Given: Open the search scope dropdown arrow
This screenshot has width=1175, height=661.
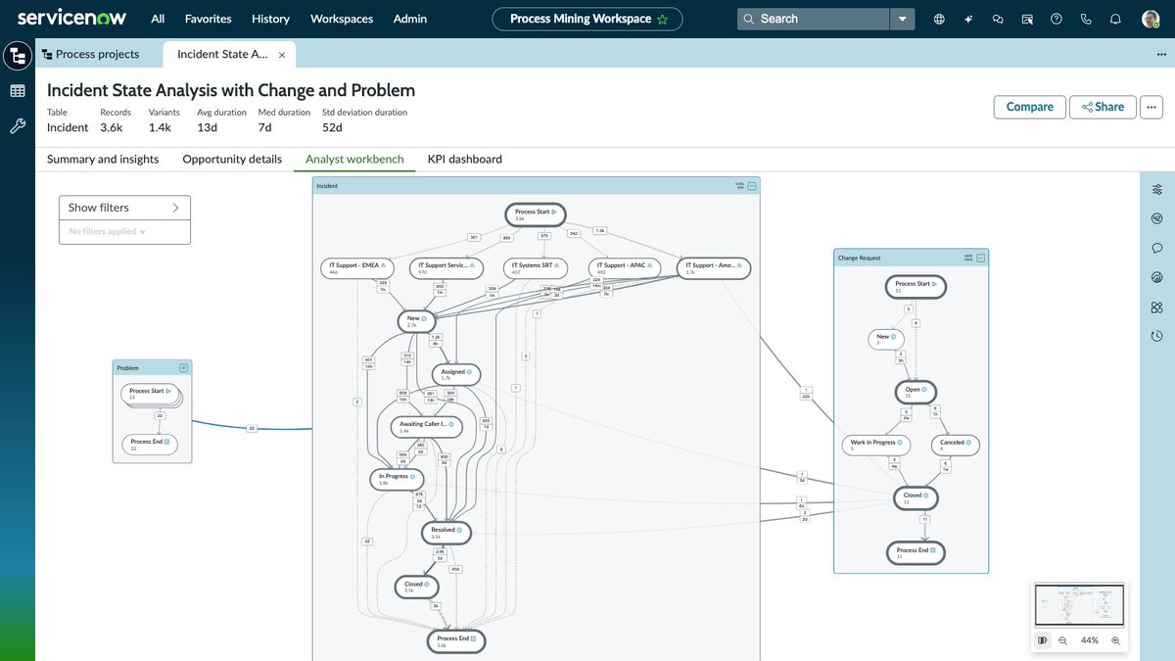Looking at the screenshot, I should [x=903, y=19].
